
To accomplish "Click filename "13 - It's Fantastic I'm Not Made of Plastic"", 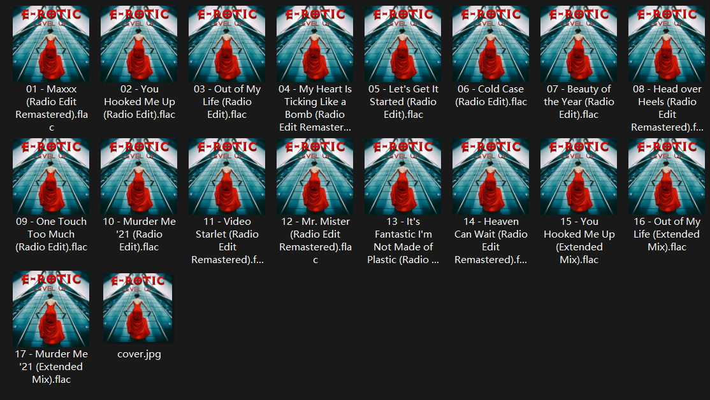I will click(403, 241).
